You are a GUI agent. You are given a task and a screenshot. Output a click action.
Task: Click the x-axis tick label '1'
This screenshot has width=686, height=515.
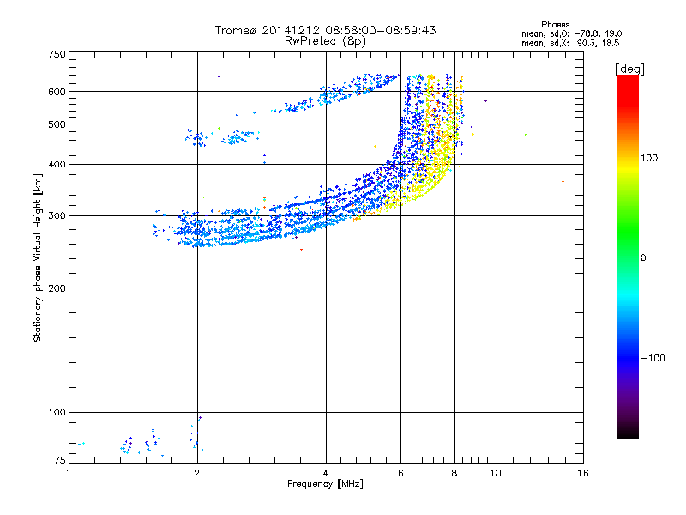coord(69,473)
